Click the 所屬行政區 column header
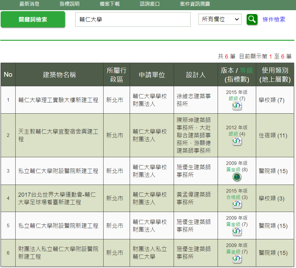This screenshot has height=268, width=296. [117, 75]
